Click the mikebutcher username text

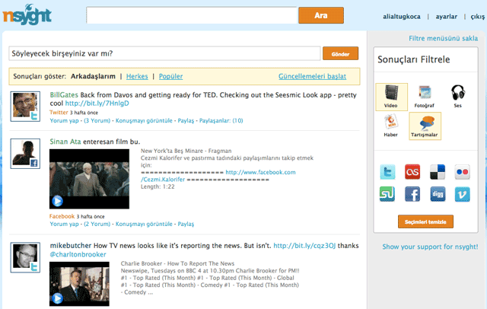tap(71, 246)
